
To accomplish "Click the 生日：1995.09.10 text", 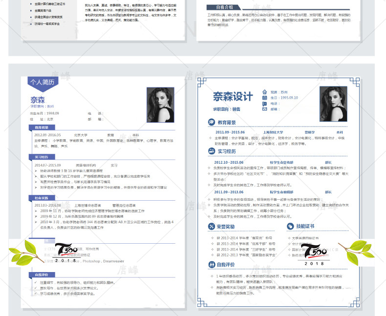I will pyautogui.click(x=284, y=98).
